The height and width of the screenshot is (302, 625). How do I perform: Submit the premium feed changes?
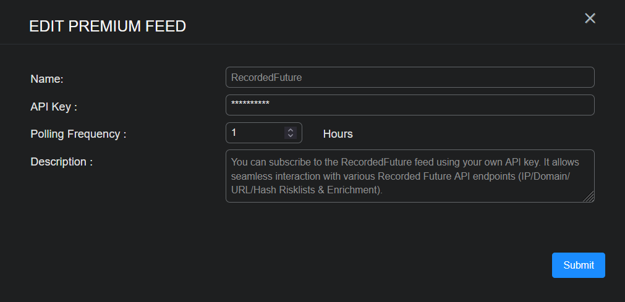pyautogui.click(x=578, y=265)
